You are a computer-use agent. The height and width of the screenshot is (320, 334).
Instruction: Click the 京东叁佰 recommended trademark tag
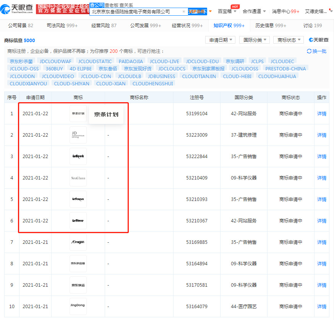point(108,69)
